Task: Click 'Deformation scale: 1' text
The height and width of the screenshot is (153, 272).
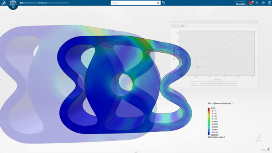Action: point(216,137)
